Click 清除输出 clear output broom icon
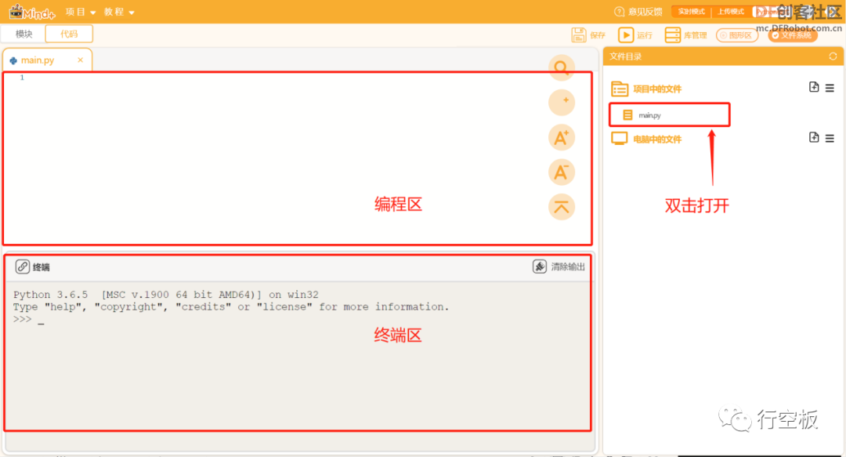The width and height of the screenshot is (846, 457). (540, 267)
